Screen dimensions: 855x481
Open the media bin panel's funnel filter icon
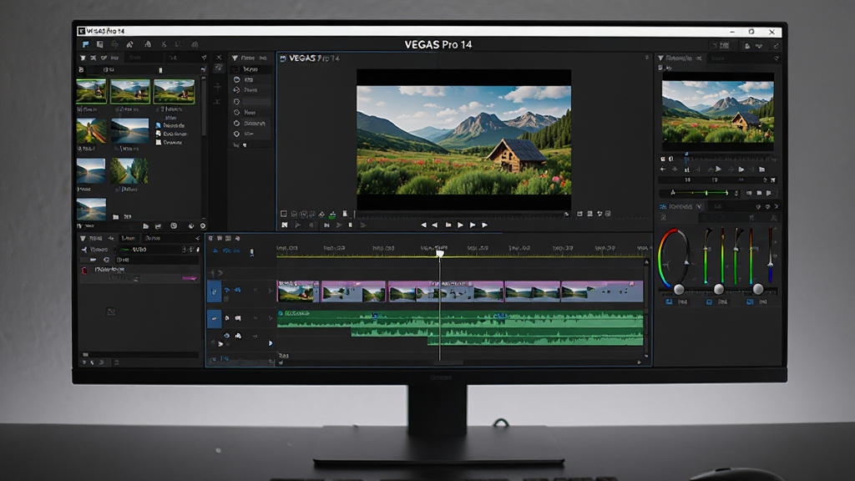pyautogui.click(x=83, y=58)
